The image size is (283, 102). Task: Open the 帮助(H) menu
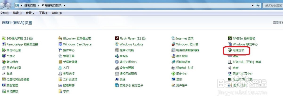tap(57, 13)
